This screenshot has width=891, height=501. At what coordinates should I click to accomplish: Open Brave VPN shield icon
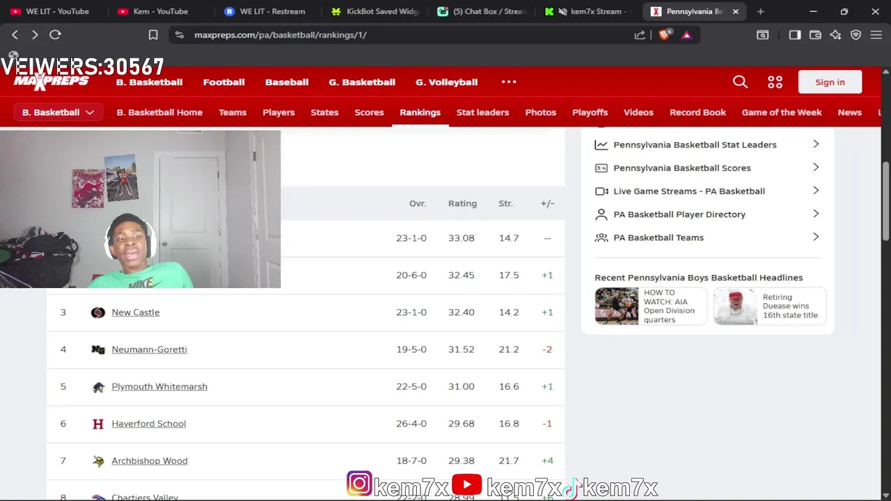pyautogui.click(x=856, y=35)
